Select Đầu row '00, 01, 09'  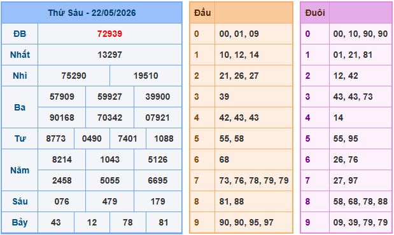[x=239, y=34]
